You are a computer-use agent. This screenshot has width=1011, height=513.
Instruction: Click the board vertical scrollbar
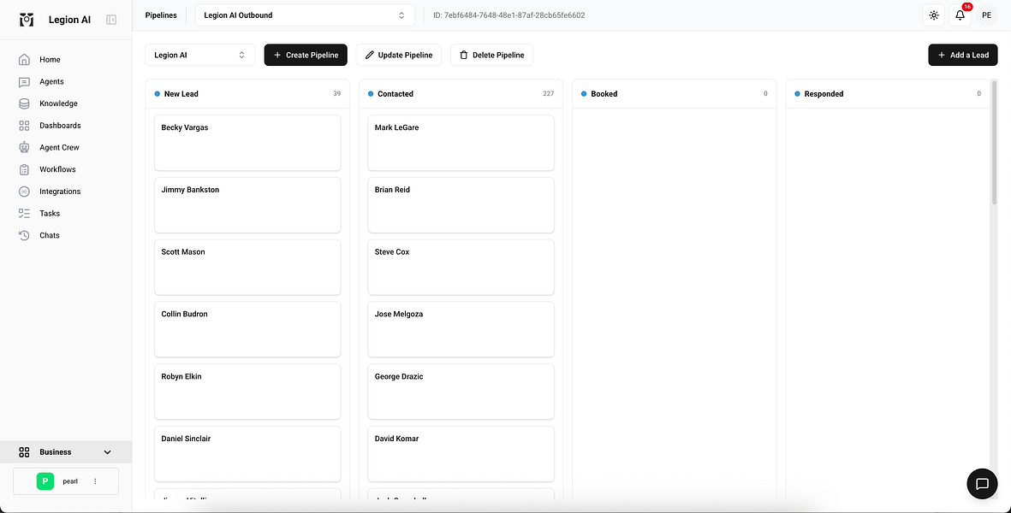pyautogui.click(x=994, y=143)
